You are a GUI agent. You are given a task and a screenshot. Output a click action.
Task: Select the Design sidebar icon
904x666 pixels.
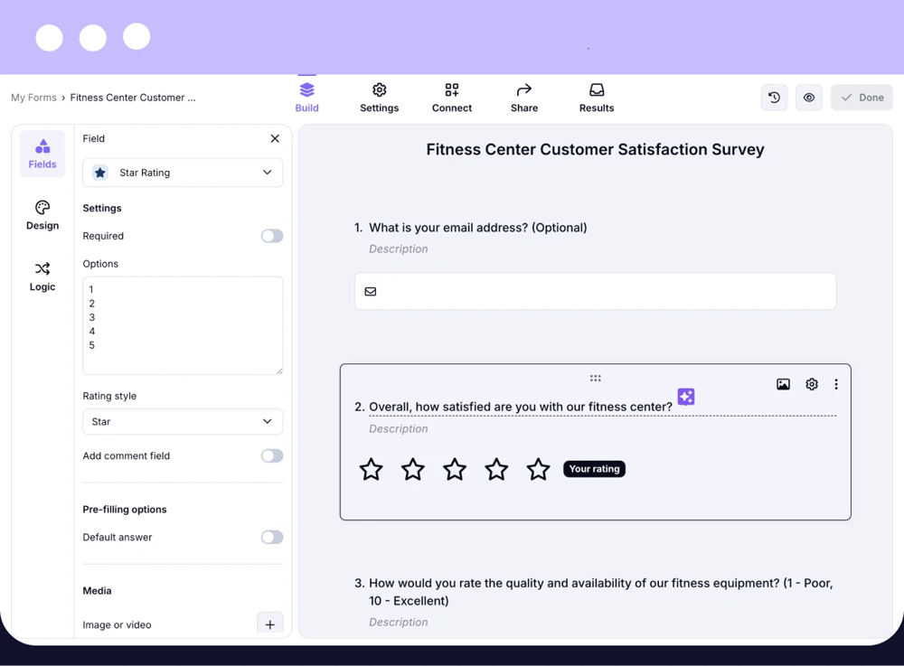point(42,214)
